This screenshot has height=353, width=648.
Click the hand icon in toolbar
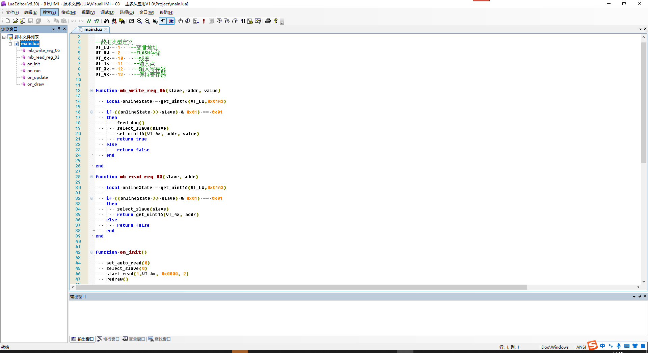click(x=181, y=21)
